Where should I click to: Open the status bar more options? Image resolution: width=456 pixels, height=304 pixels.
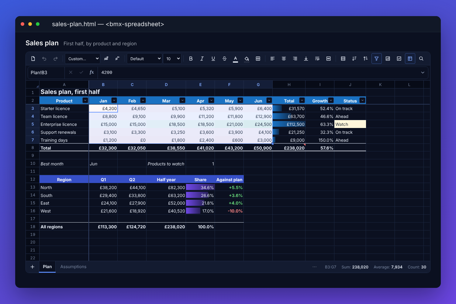[x=315, y=267]
